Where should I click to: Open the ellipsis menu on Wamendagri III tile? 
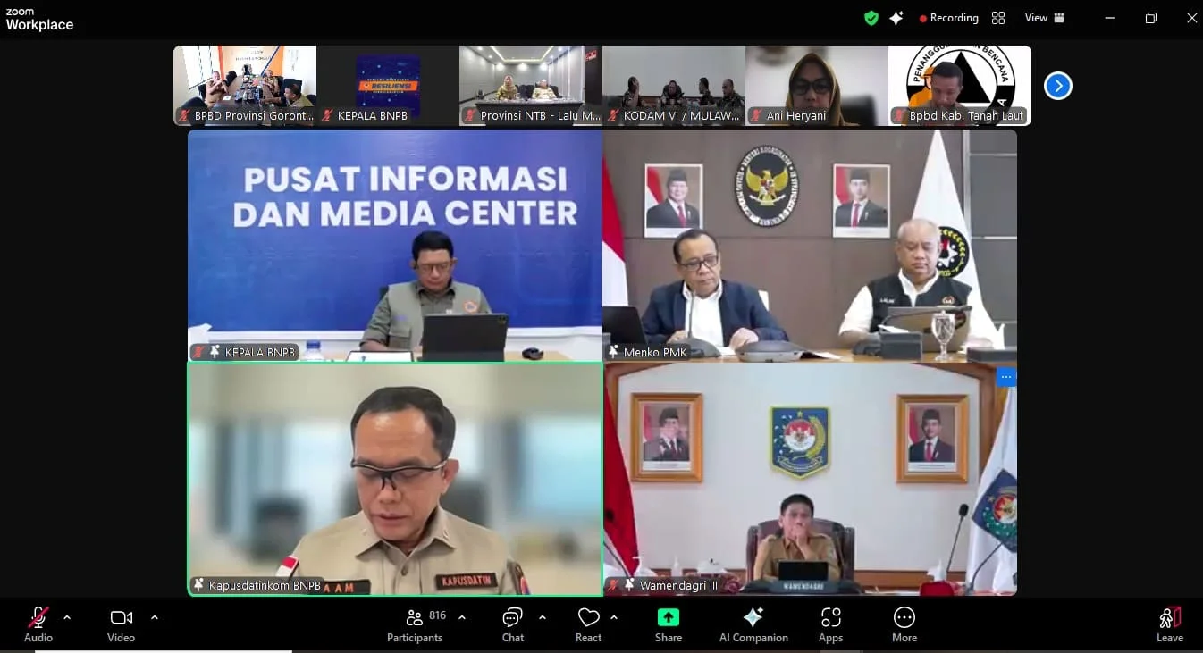tap(1006, 377)
